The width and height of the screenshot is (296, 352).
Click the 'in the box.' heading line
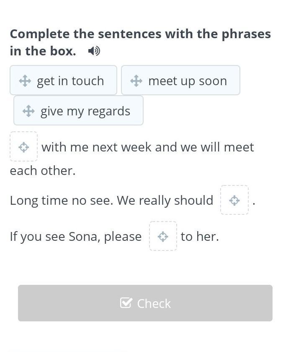43,51
